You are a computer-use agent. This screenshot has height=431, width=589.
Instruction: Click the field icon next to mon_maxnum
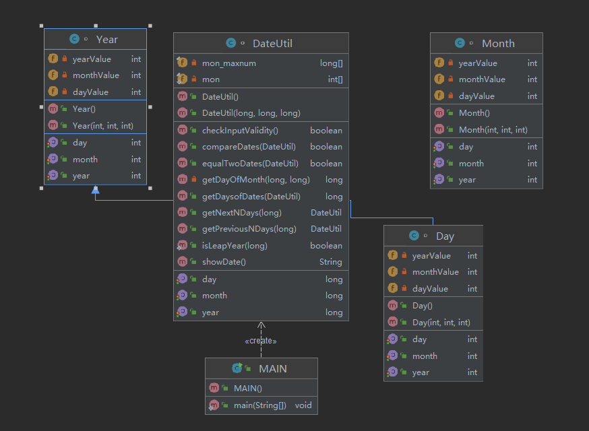pyautogui.click(x=182, y=63)
